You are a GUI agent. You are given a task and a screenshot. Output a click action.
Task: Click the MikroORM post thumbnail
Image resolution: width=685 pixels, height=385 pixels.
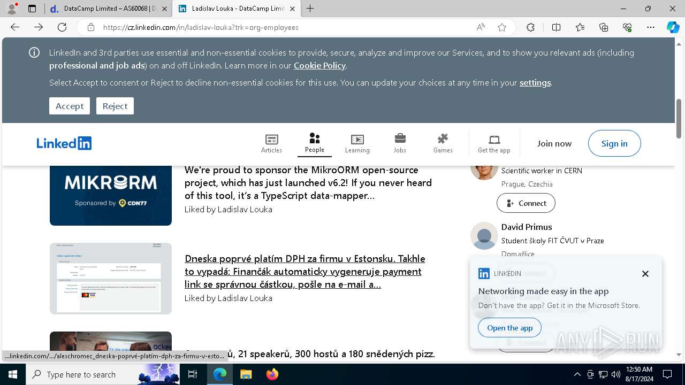111,195
